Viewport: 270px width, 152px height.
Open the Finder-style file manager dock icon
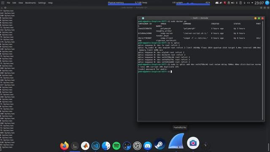[x=106, y=146]
